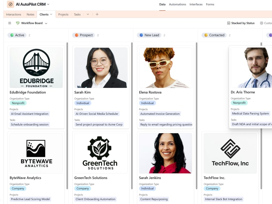This screenshot has height=204, width=272.
Task: Open the Schedule onboarding session task
Action: coord(30,125)
